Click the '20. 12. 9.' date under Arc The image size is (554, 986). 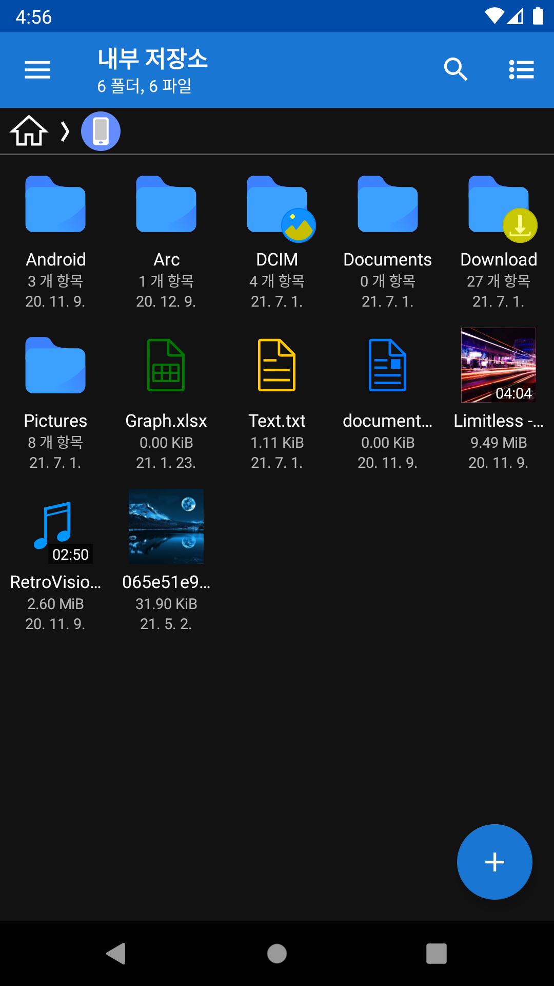tap(166, 301)
